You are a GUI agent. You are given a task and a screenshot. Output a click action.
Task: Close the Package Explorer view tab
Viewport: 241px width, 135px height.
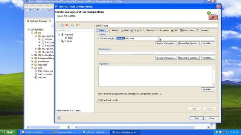point(50,21)
